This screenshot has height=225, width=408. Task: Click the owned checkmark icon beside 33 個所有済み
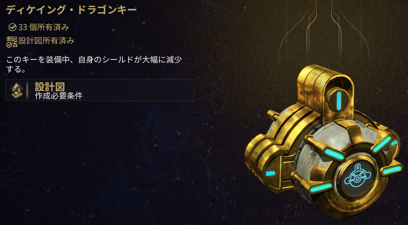click(x=12, y=27)
